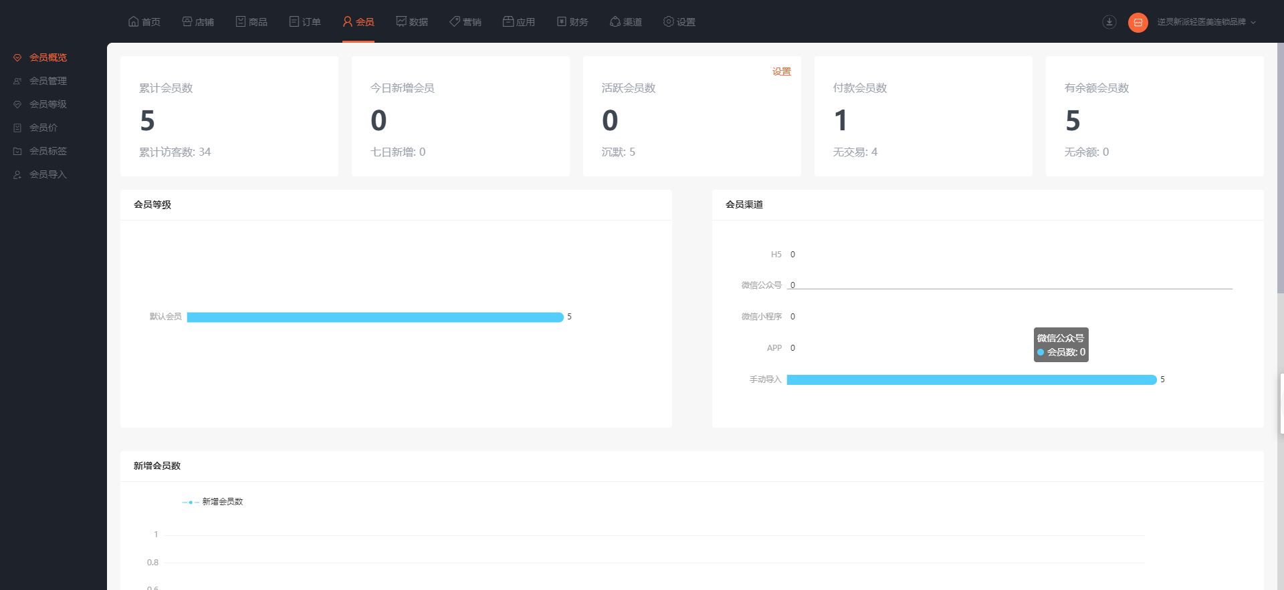This screenshot has width=1284, height=590.
Task: Click the 会员渠道 panel heading
Action: [x=744, y=204]
